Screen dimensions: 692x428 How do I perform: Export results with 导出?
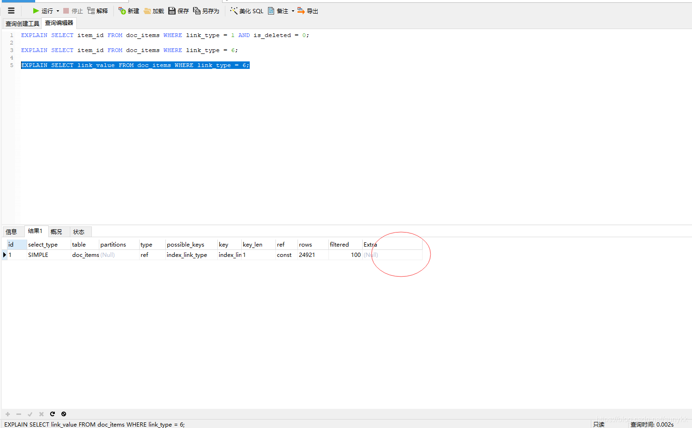(308, 11)
